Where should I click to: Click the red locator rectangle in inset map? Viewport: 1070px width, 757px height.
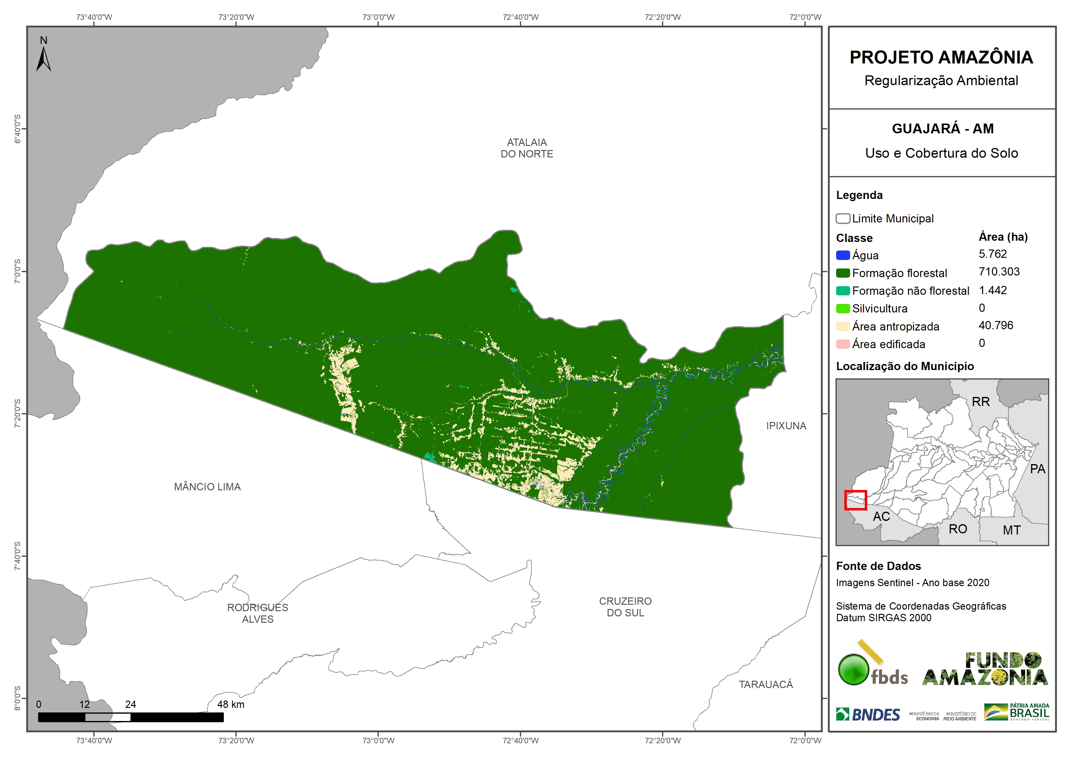point(855,500)
